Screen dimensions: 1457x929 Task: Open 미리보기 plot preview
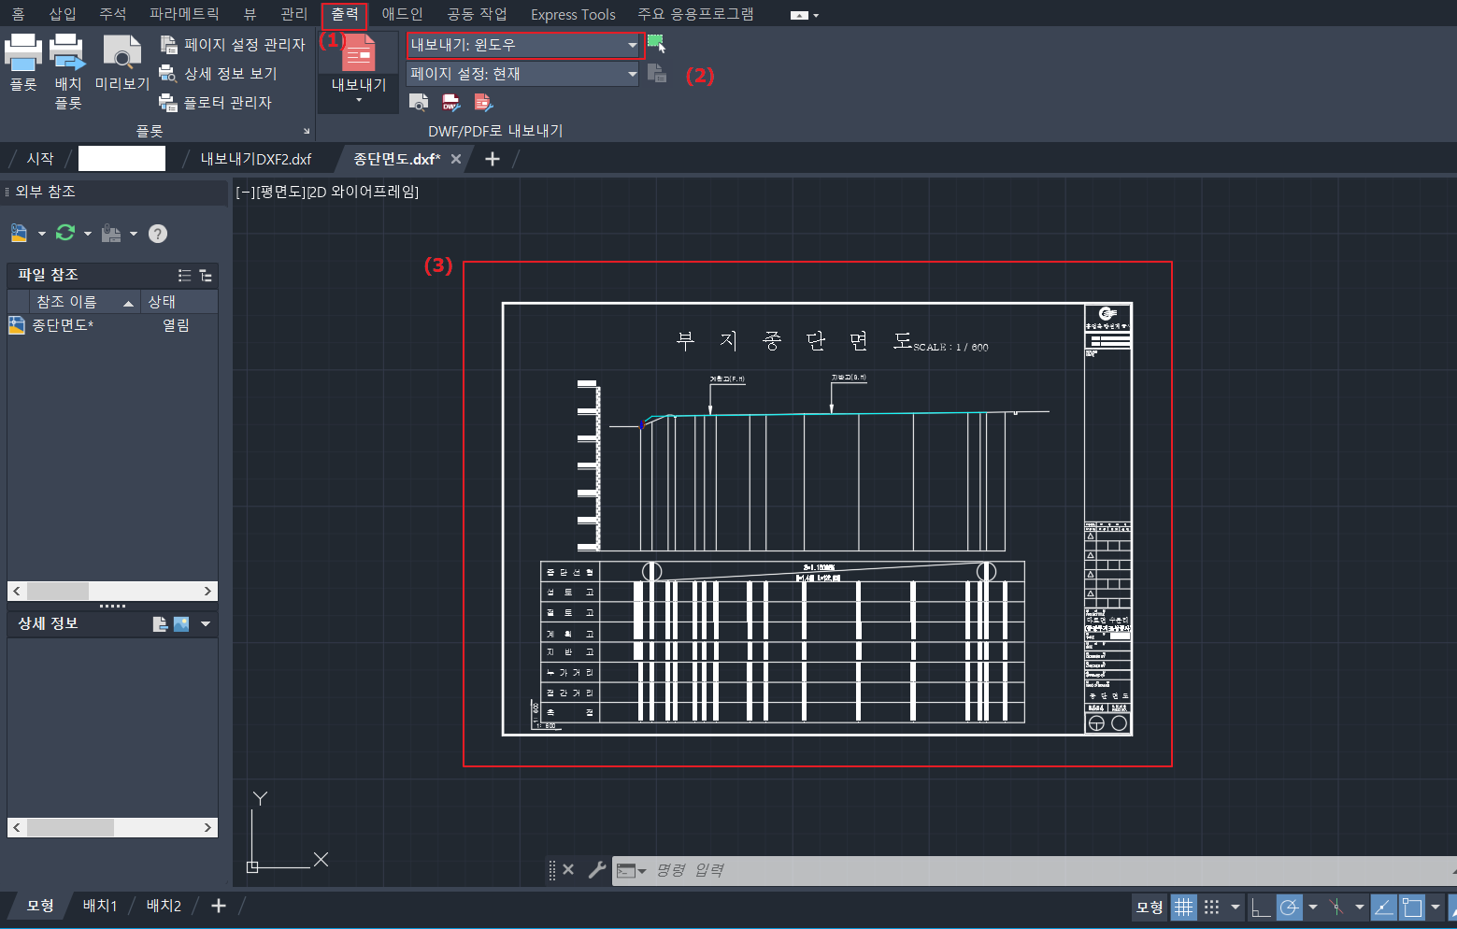pos(121,51)
